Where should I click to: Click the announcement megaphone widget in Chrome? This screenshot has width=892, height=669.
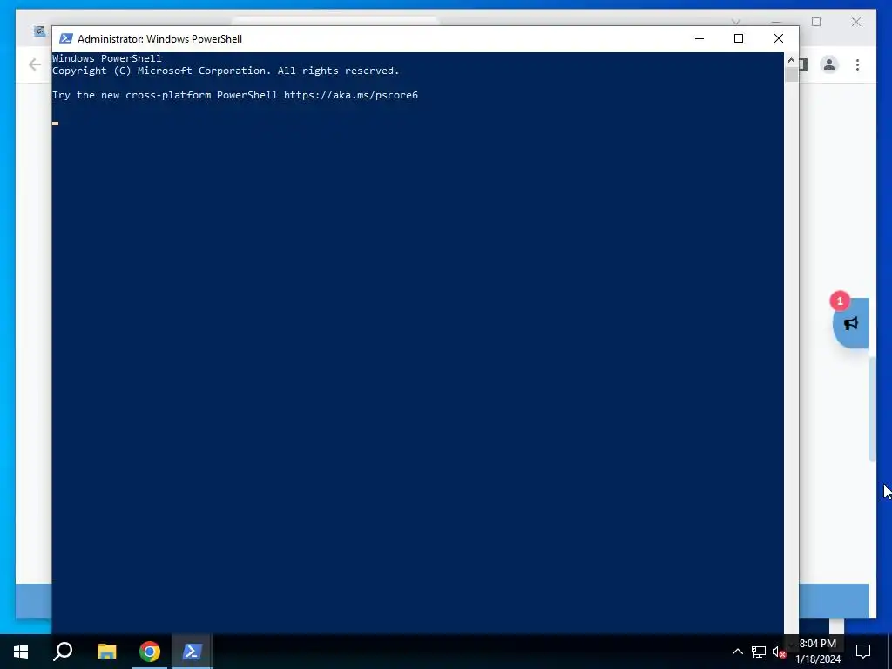(851, 323)
